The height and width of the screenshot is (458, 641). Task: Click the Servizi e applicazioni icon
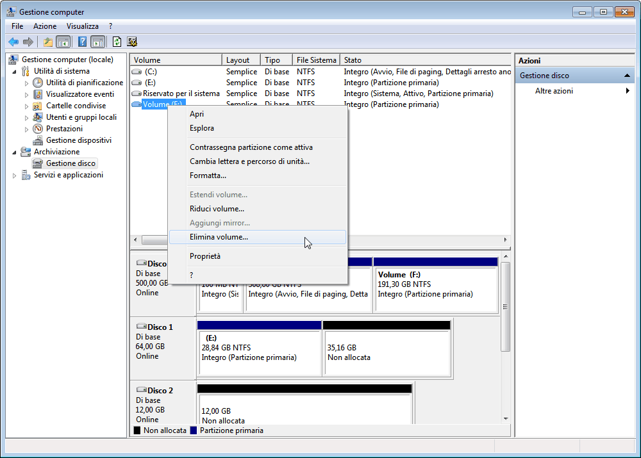[26, 175]
